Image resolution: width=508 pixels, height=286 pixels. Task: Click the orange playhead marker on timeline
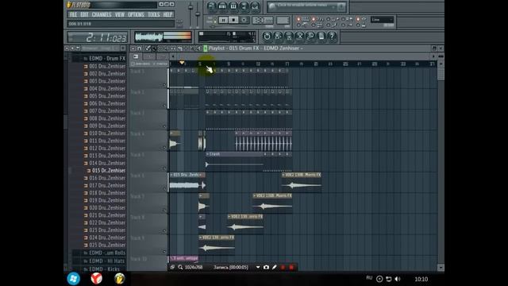[182, 62]
